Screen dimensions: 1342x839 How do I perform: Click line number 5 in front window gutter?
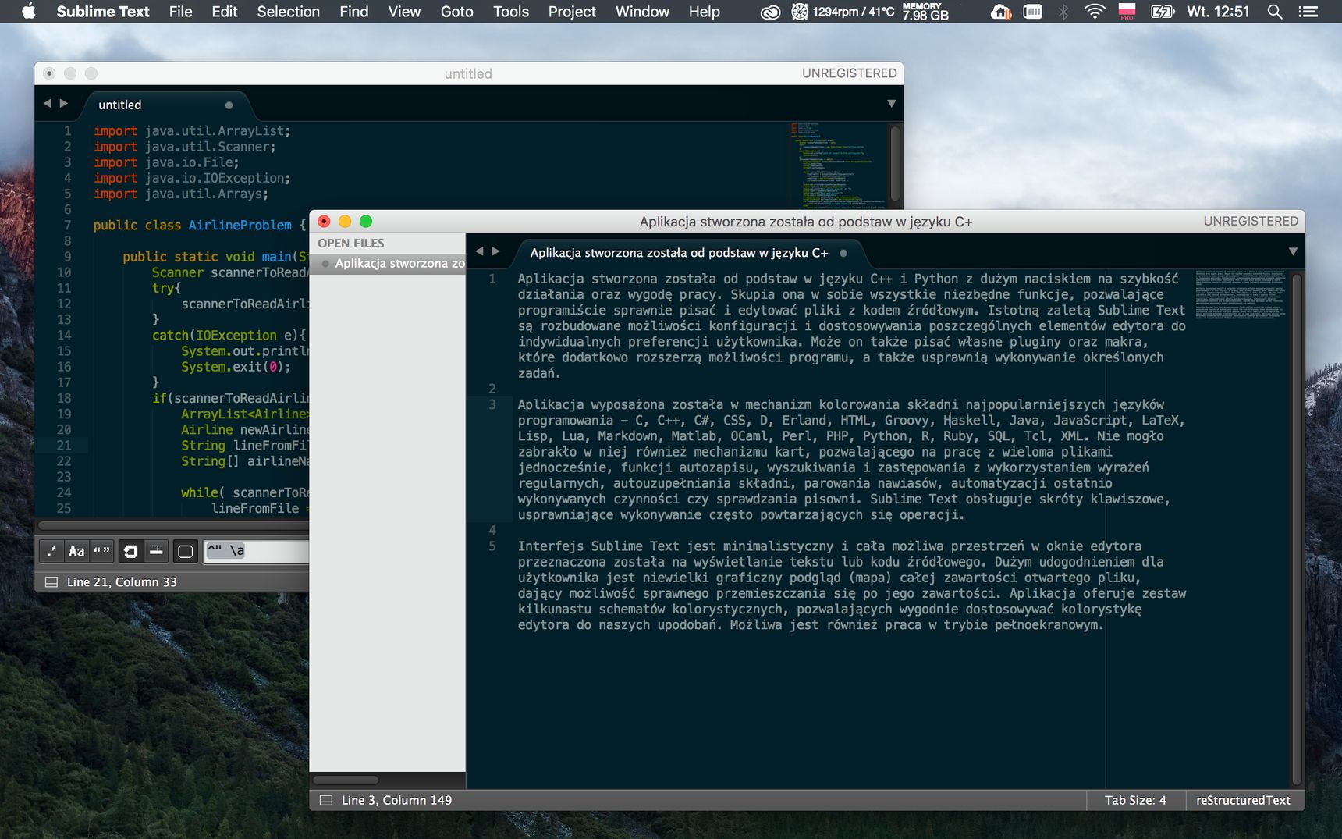[x=492, y=546]
